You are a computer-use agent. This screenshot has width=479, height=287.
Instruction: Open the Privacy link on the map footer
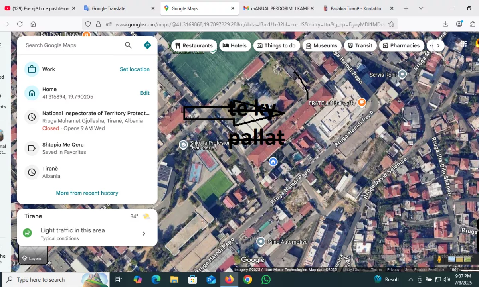(393, 270)
